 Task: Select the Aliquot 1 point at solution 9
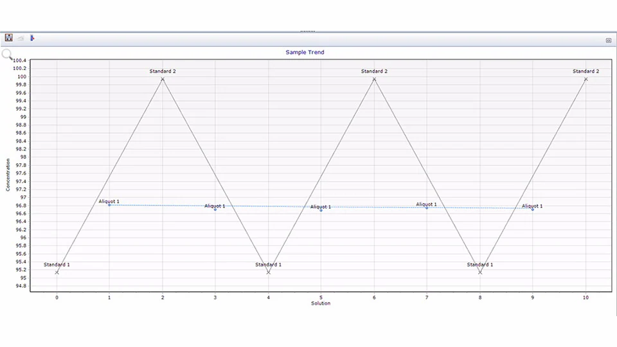tap(533, 209)
